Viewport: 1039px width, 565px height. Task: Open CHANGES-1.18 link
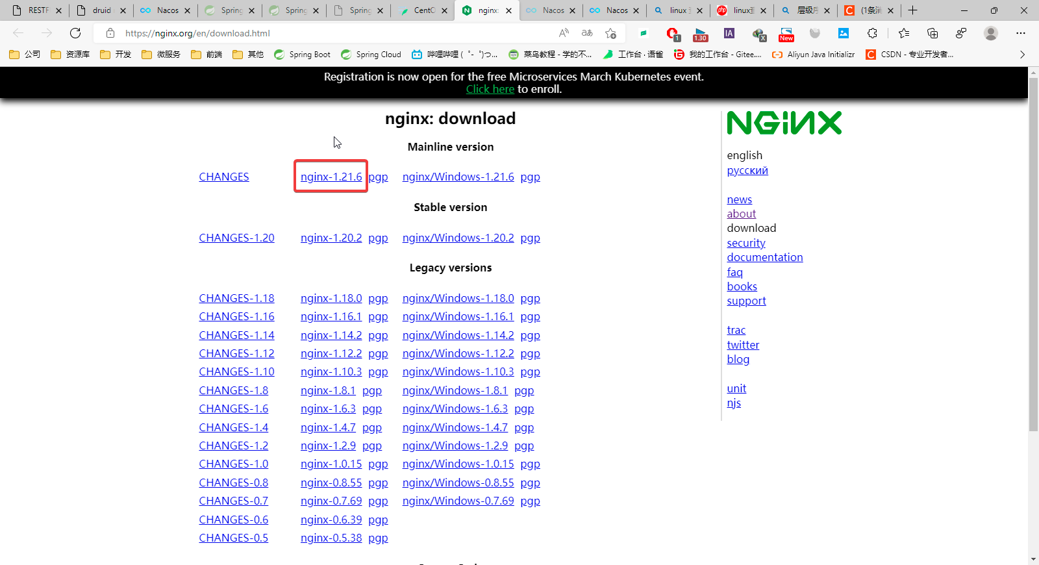(x=236, y=298)
